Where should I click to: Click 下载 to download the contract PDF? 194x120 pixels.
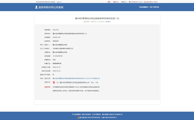(97, 83)
